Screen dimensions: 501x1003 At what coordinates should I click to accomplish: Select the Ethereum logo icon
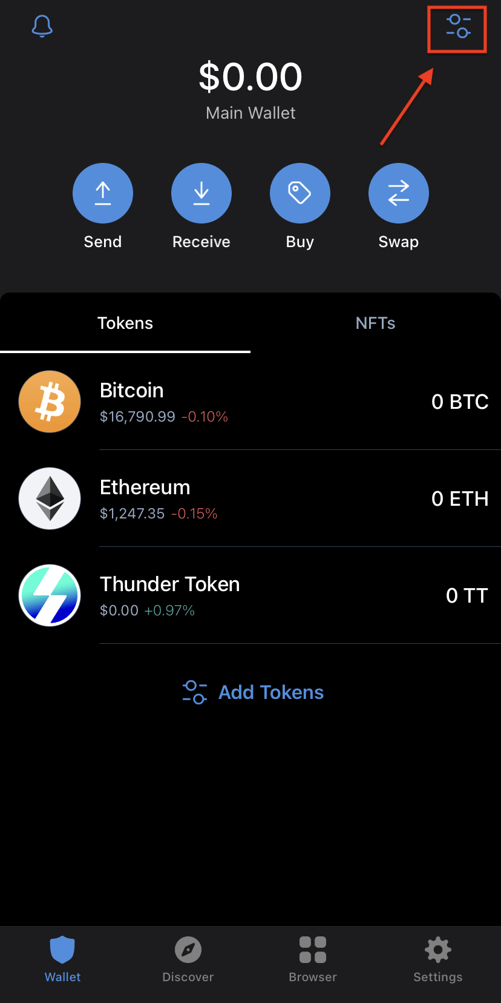pyautogui.click(x=50, y=498)
